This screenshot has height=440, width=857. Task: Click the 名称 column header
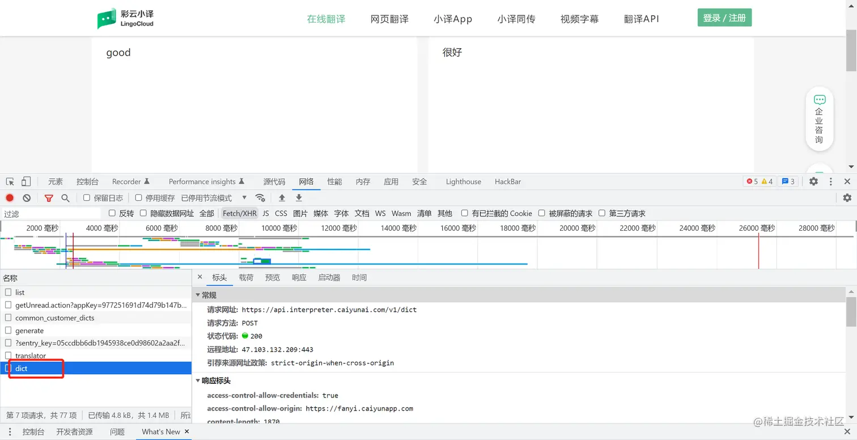tap(96, 278)
